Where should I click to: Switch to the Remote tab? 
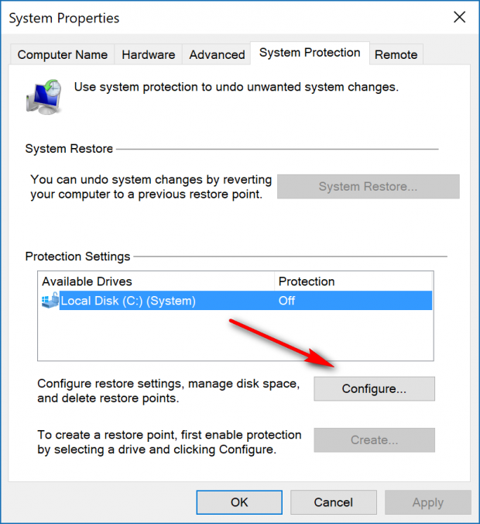pos(396,54)
